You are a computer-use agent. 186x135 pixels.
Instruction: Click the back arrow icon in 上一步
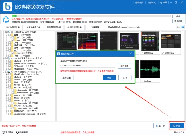pyautogui.click(x=157, y=126)
